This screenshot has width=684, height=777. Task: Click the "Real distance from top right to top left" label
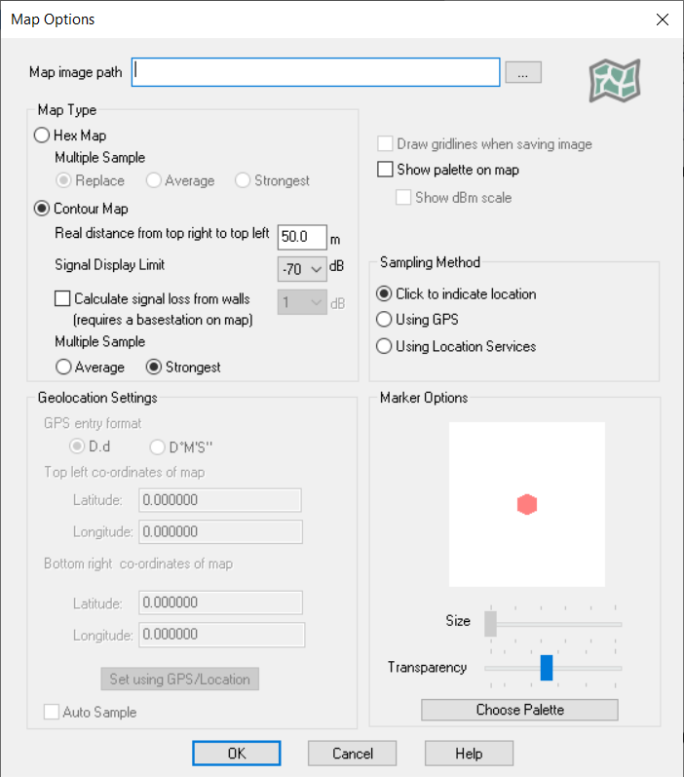click(x=162, y=233)
